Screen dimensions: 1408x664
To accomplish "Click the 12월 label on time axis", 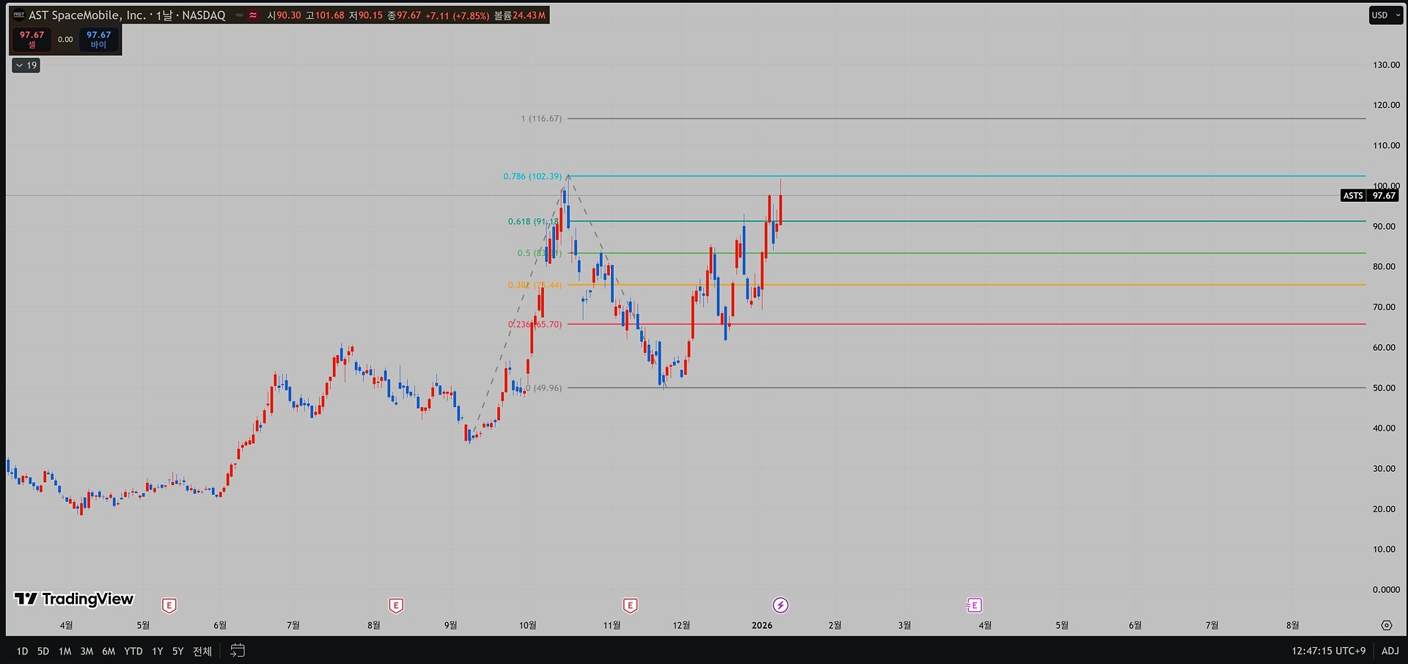I will pyautogui.click(x=681, y=625).
